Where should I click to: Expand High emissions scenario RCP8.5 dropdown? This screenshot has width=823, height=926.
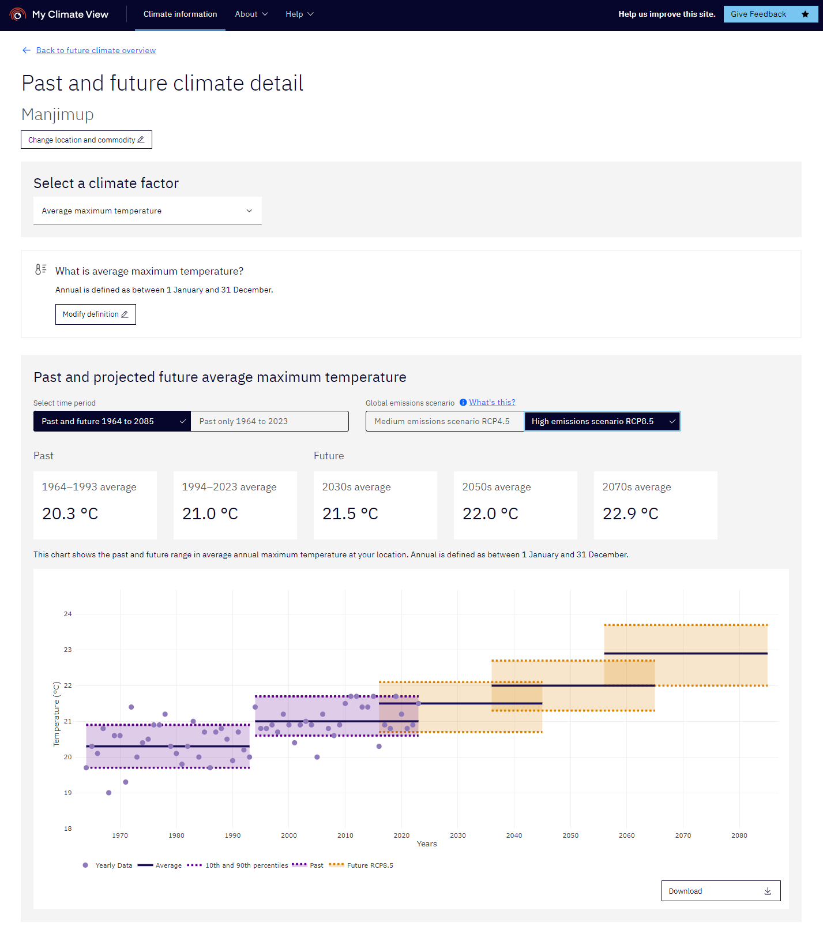[602, 421]
